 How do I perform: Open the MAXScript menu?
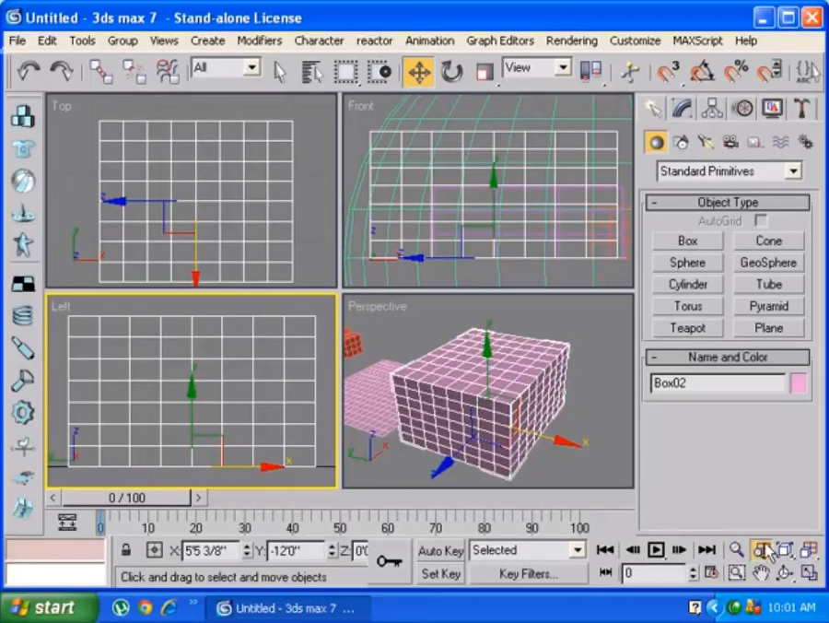click(697, 41)
